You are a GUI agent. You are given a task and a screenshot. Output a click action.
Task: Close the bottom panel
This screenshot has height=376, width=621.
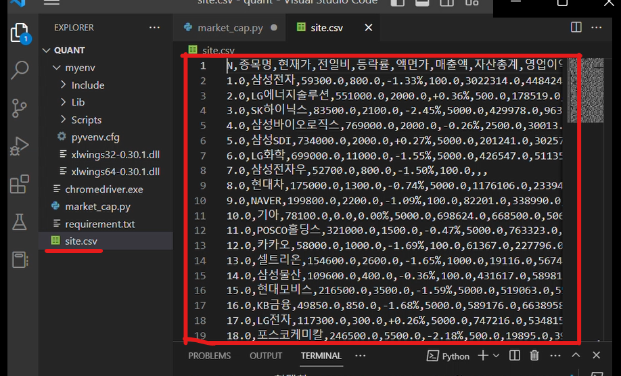597,356
